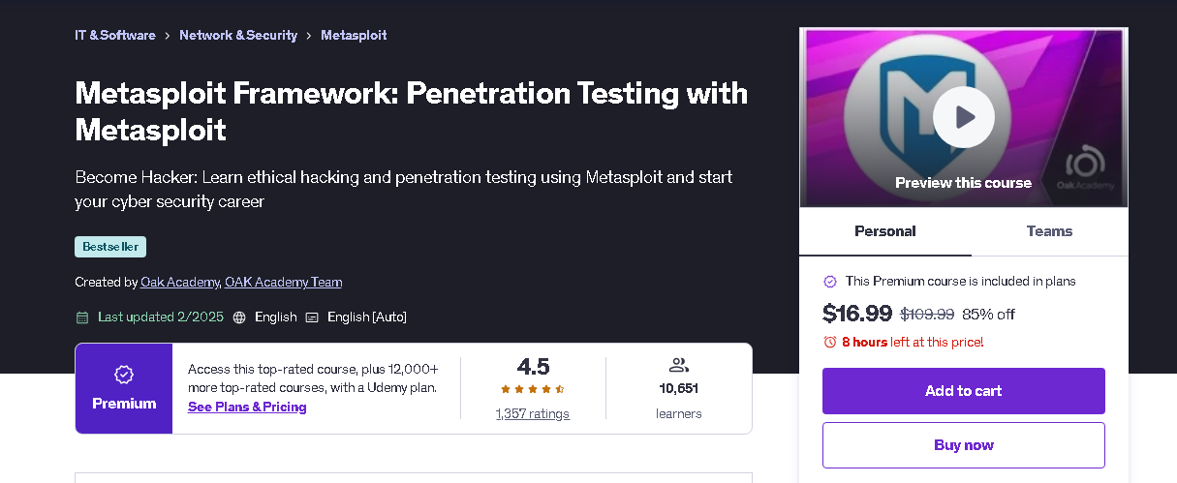The height and width of the screenshot is (483, 1177).
Task: Click the learners people icon
Action: [x=678, y=365]
